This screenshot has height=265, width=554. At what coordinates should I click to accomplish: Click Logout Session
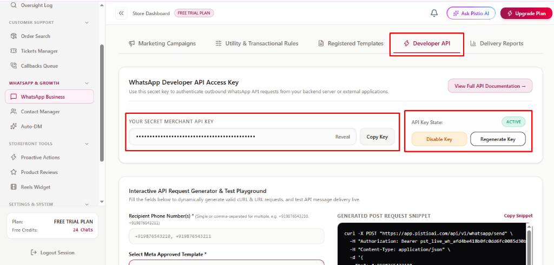pyautogui.click(x=52, y=253)
